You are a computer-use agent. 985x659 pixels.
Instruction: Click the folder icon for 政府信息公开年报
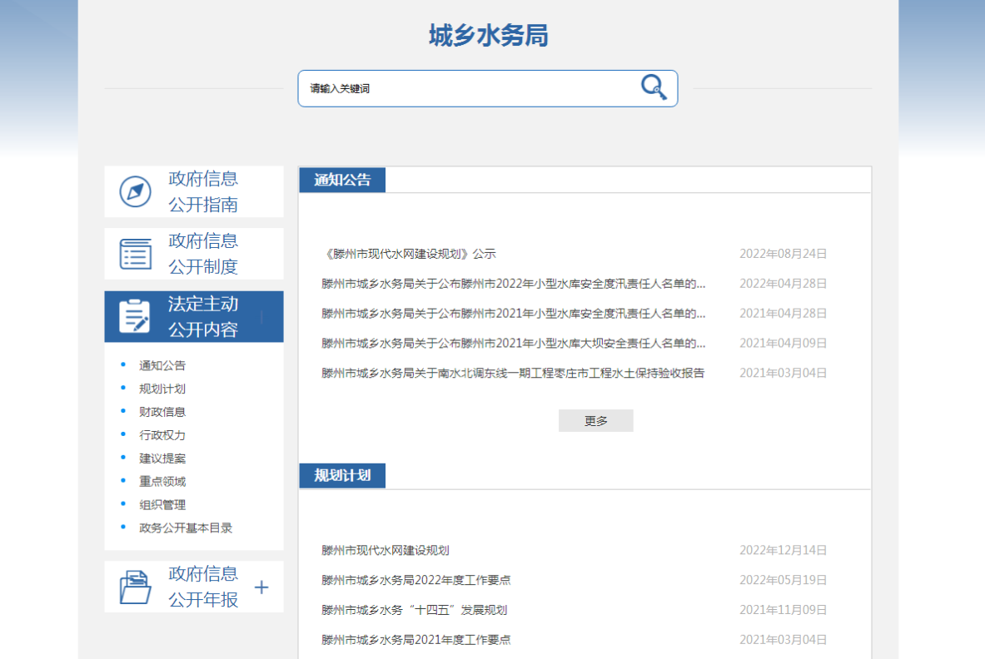point(135,587)
